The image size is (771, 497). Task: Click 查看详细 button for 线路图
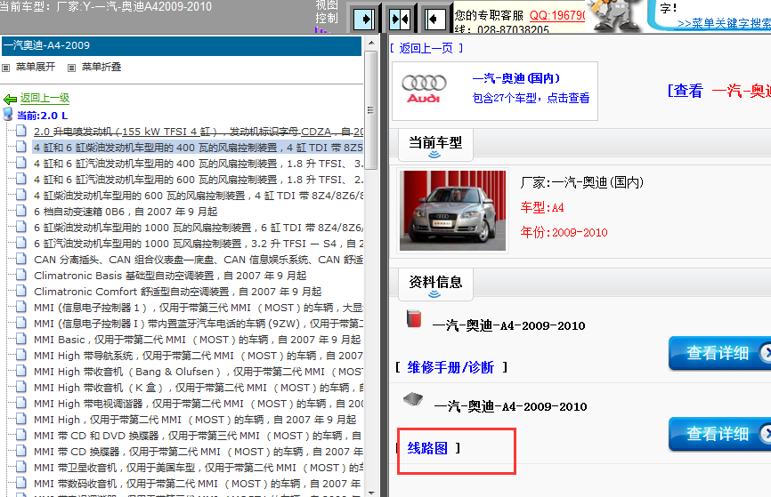point(719,434)
